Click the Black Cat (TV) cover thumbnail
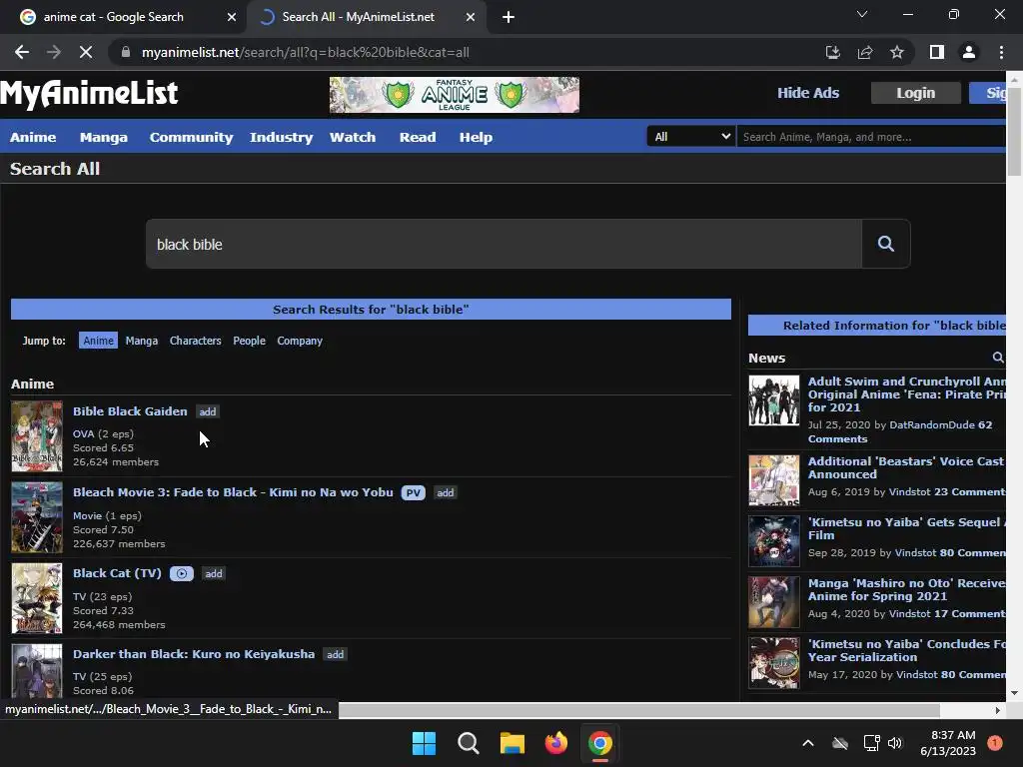1023x767 pixels. 37,598
